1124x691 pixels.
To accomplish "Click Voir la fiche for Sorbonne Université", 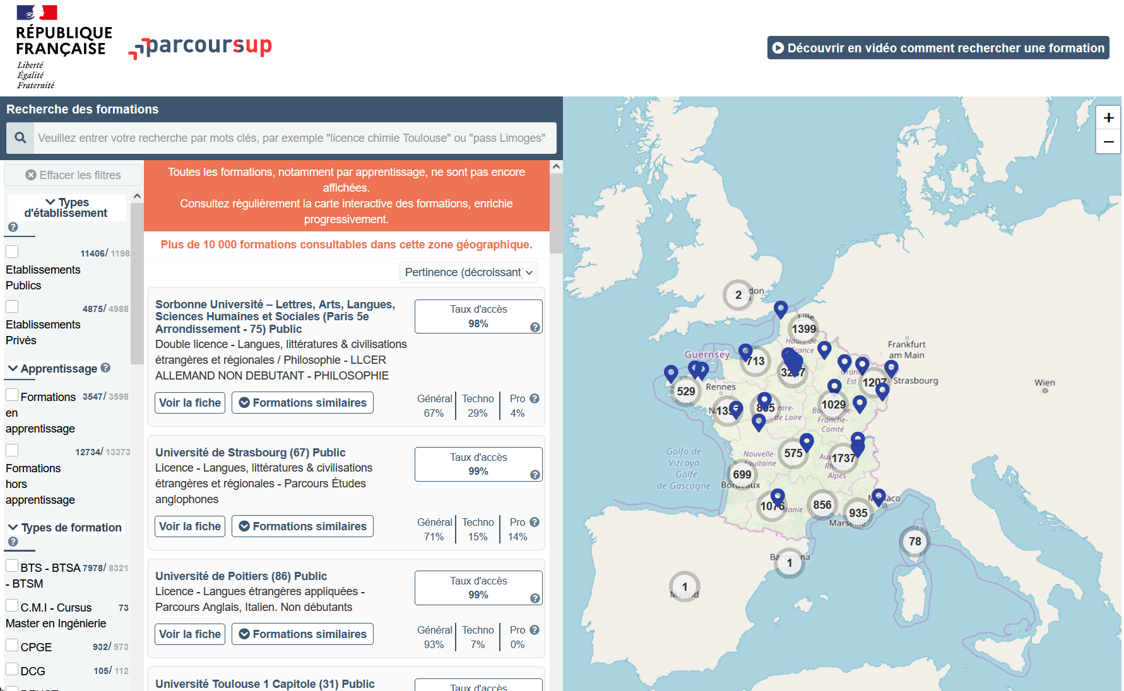I will pyautogui.click(x=190, y=403).
